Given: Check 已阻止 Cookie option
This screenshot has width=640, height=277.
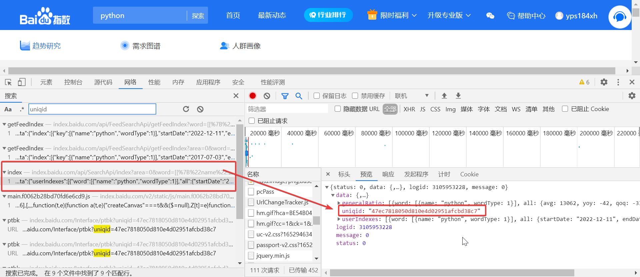Looking at the screenshot, I should [x=565, y=109].
